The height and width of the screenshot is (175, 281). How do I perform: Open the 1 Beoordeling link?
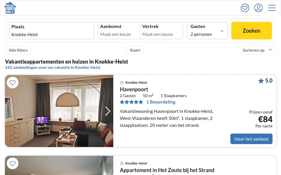pos(161,102)
